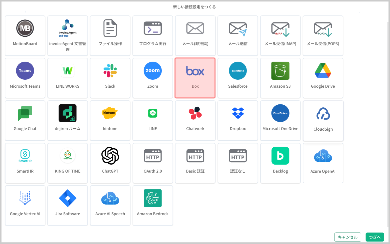The height and width of the screenshot is (244, 390).
Task: Select the Backlog connector
Action: click(280, 163)
